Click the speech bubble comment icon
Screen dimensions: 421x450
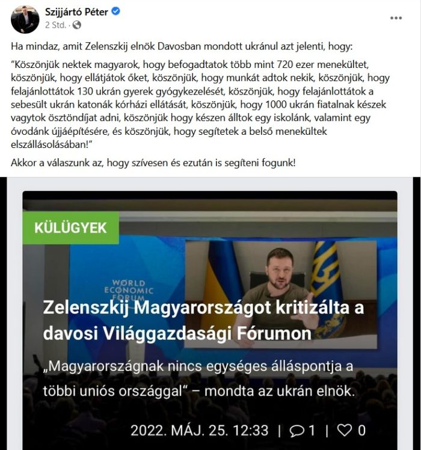[x=297, y=431]
